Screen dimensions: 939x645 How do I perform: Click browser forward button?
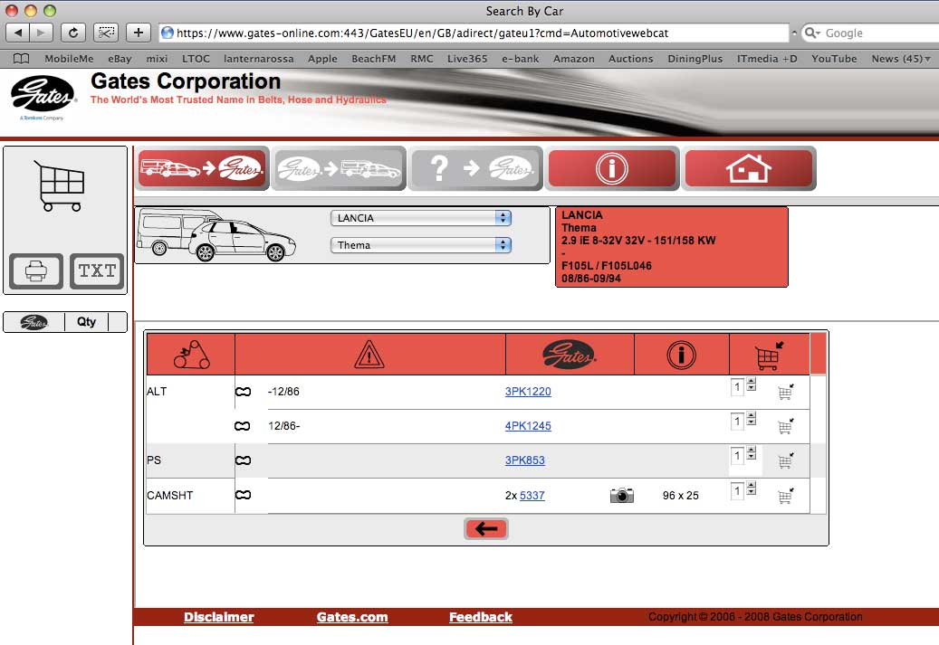(x=41, y=33)
